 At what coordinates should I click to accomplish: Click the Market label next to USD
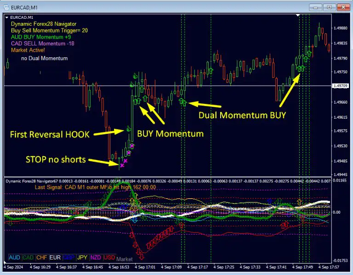[125, 258]
